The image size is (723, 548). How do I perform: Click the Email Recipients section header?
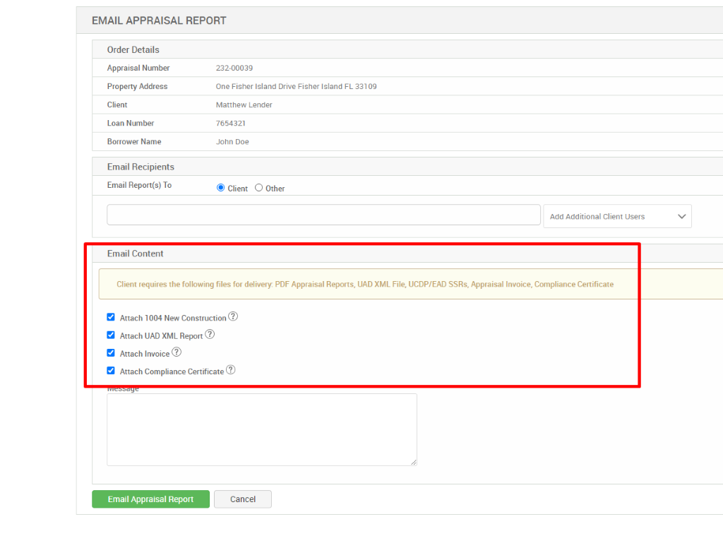pos(140,167)
